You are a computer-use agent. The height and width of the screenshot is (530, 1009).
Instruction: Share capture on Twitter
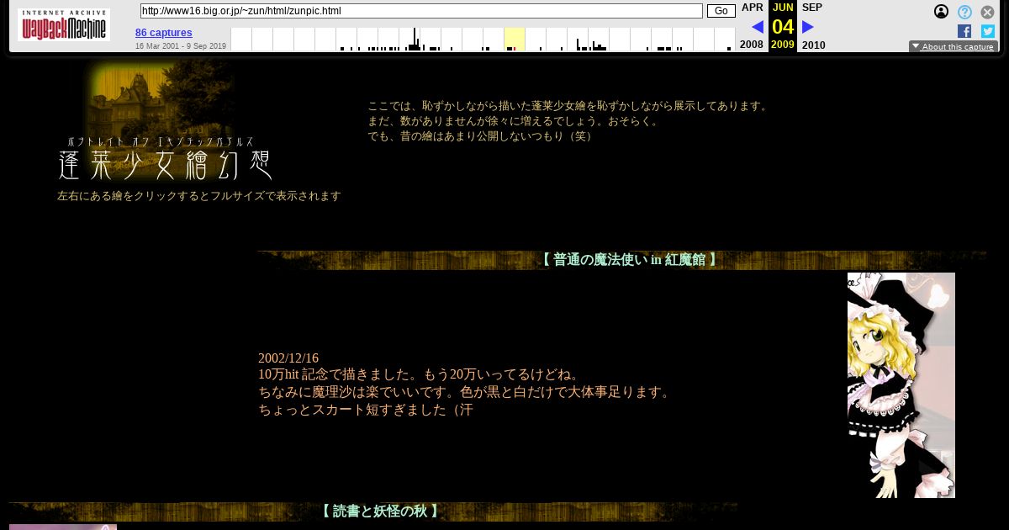point(988,31)
